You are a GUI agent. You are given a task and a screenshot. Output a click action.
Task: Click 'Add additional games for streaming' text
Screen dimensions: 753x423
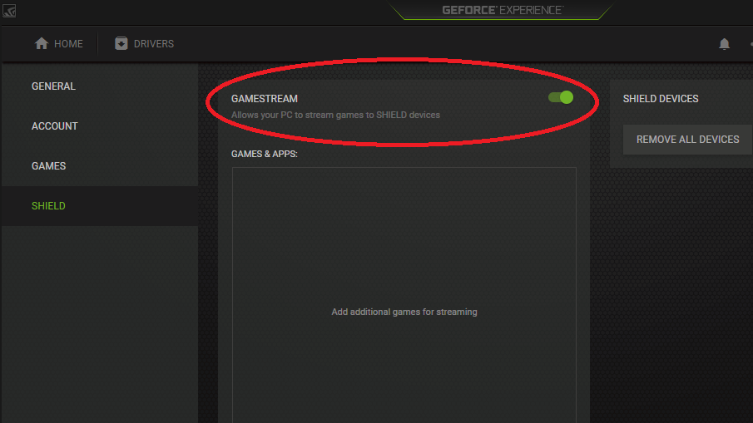[x=404, y=312]
